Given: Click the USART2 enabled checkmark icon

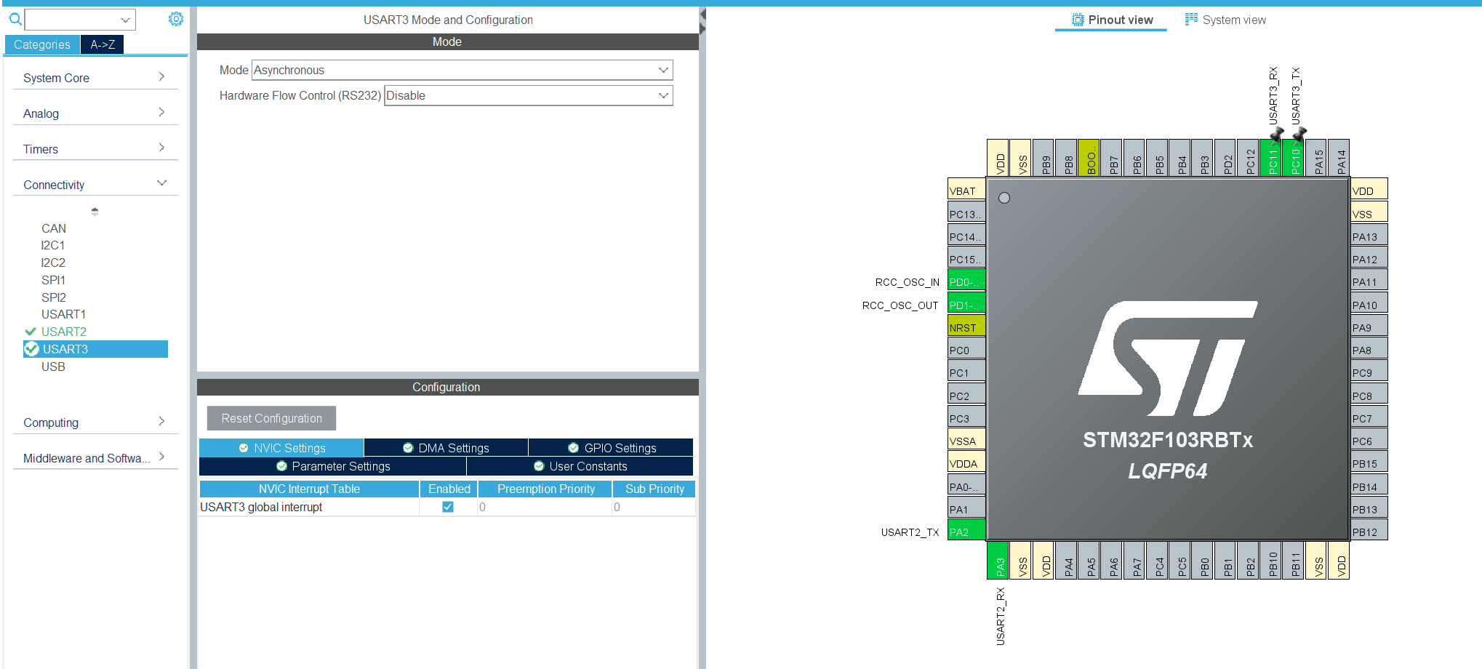Looking at the screenshot, I should [31, 332].
